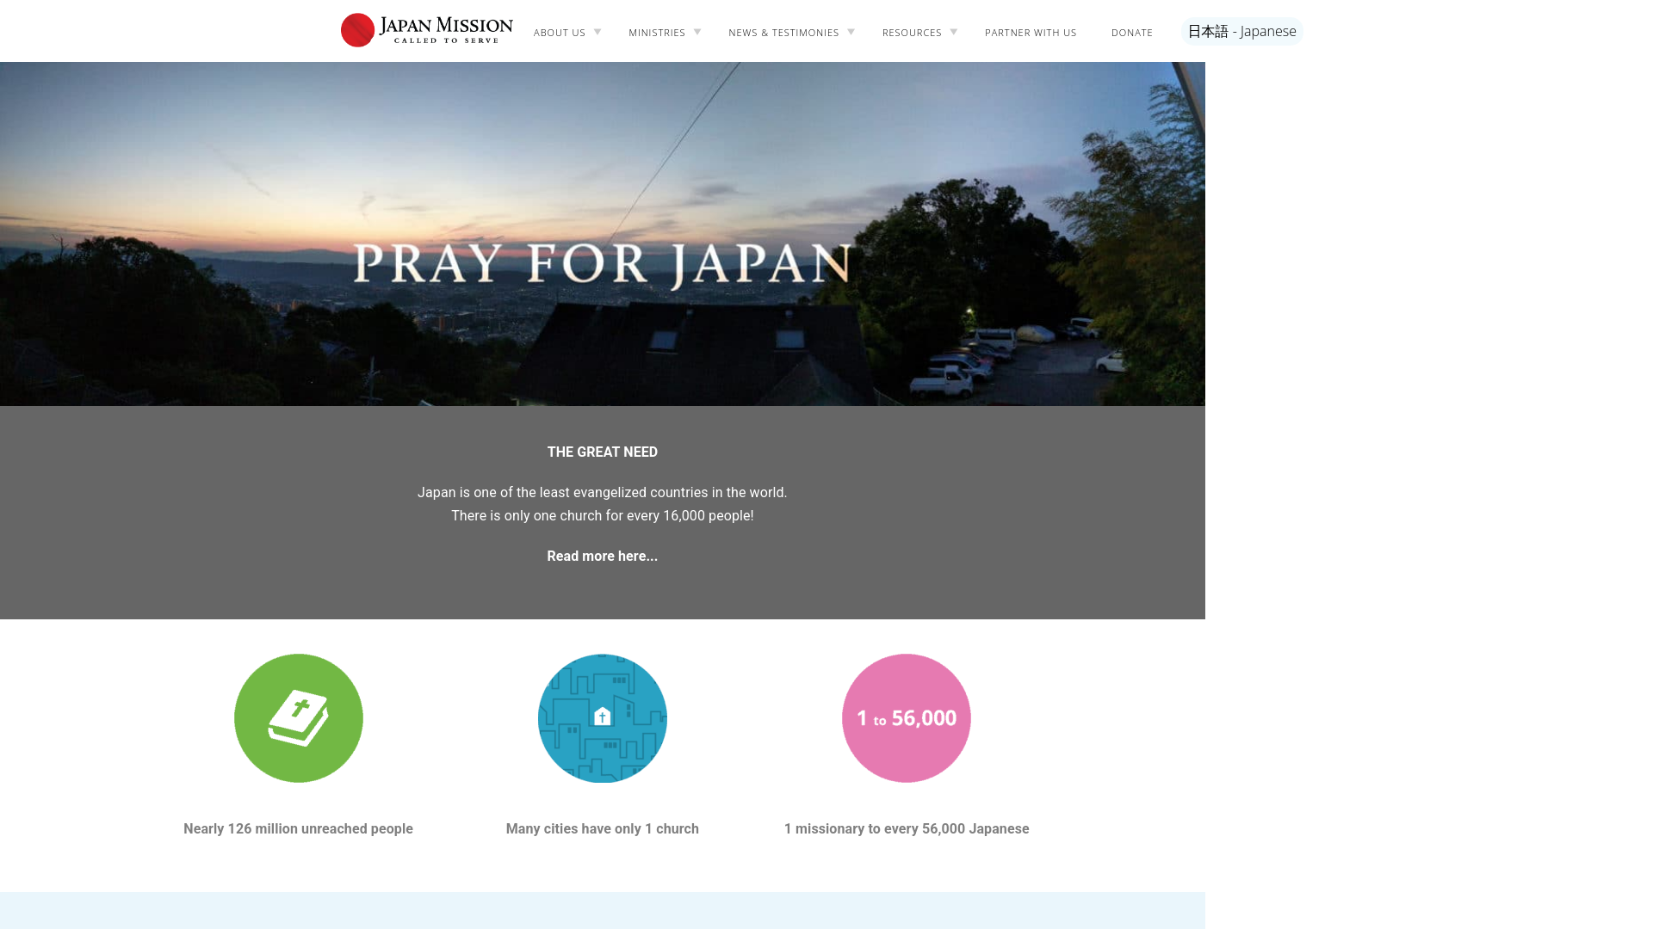Switch language to Japanese

pos(1242,31)
